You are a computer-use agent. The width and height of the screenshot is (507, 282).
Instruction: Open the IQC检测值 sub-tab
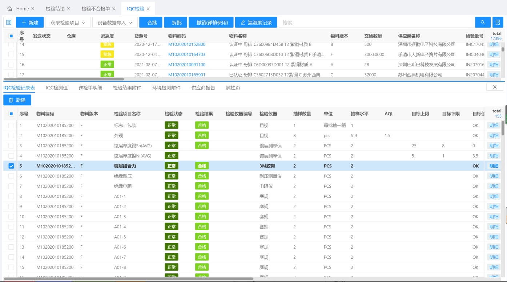tap(57, 87)
